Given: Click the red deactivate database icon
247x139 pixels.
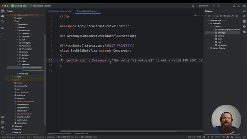Looking at the screenshot, I should 217,16.
